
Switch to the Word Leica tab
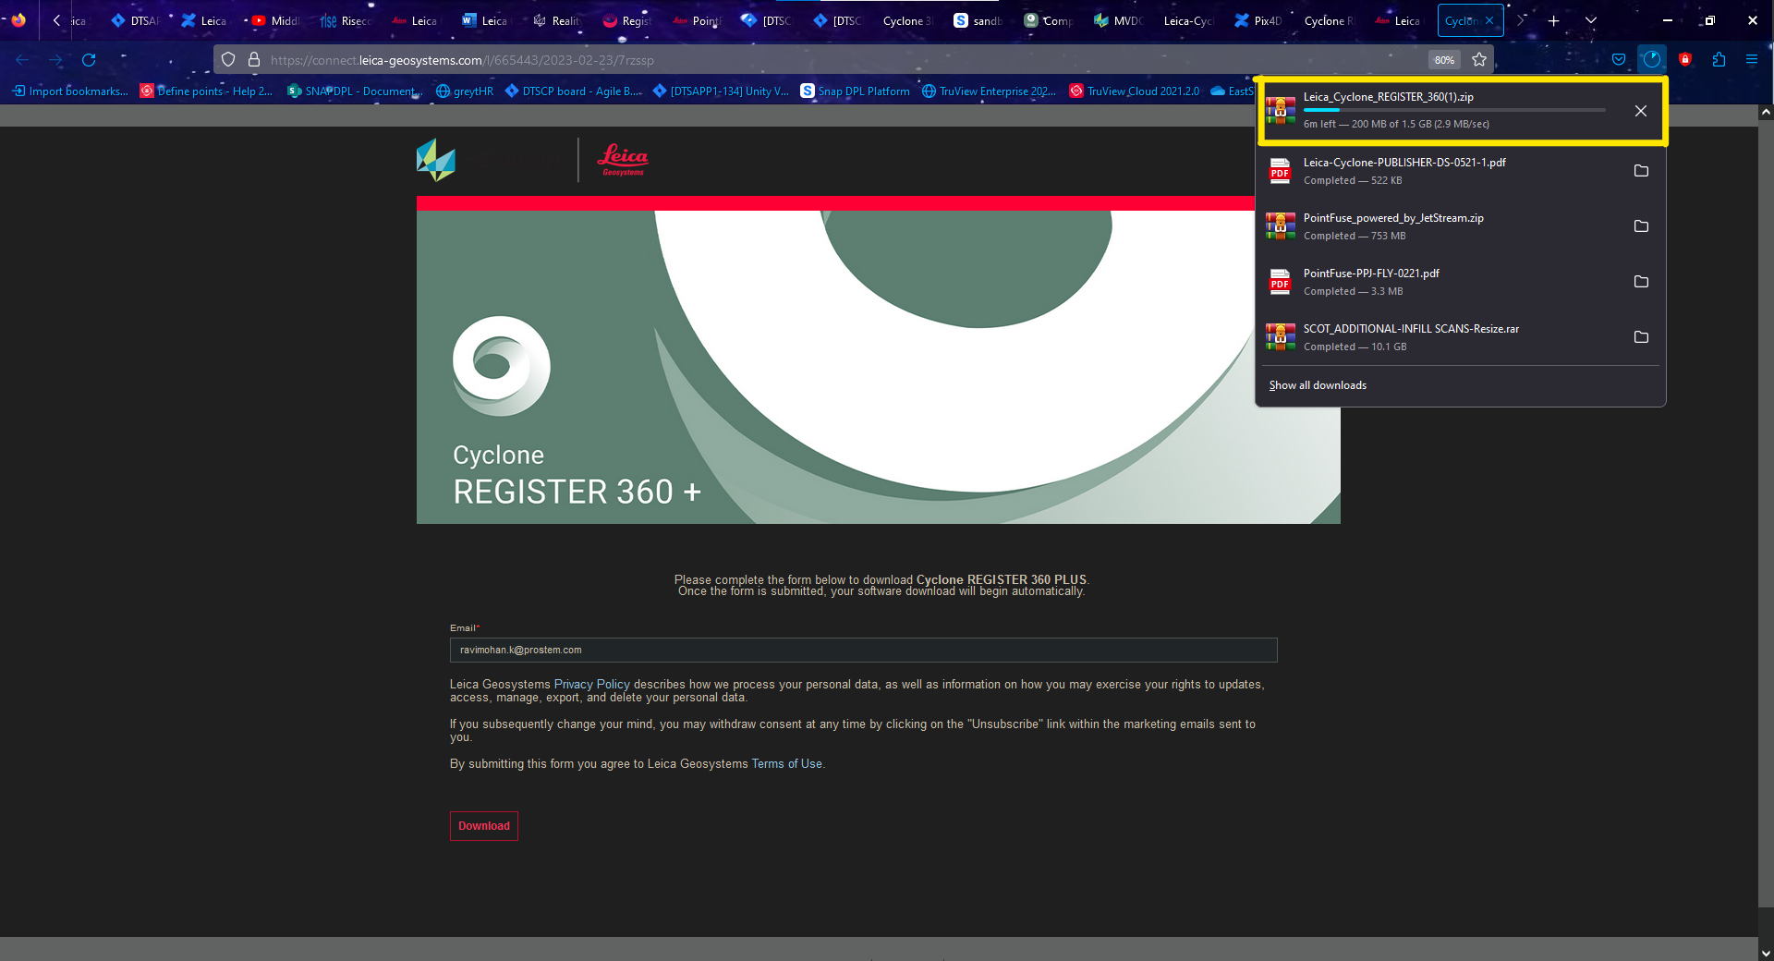click(486, 20)
